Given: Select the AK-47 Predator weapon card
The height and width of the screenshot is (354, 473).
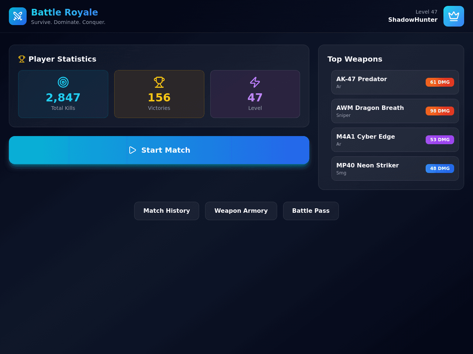Looking at the screenshot, I should click(395, 82).
